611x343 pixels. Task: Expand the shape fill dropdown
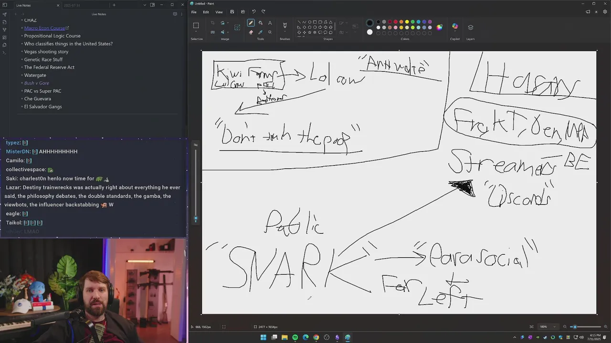point(346,32)
